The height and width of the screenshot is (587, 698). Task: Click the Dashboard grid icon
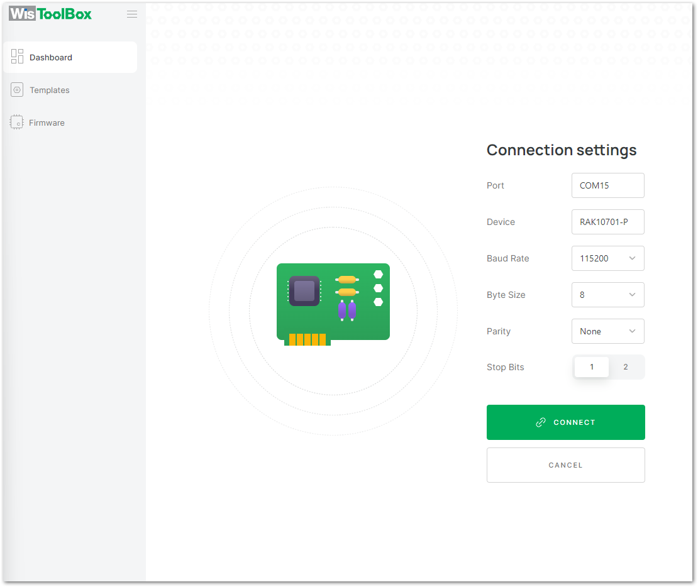(x=18, y=57)
